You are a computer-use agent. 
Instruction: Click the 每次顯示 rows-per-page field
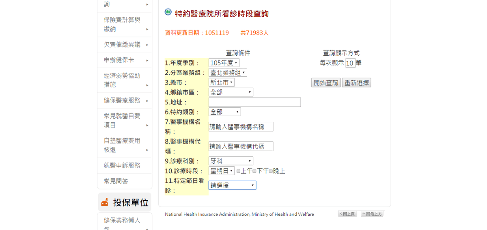(350, 63)
